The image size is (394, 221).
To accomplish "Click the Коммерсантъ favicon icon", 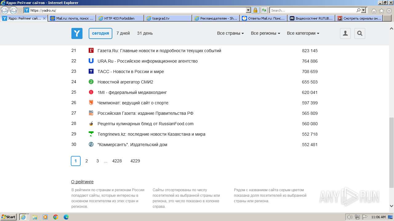I will [91, 144].
